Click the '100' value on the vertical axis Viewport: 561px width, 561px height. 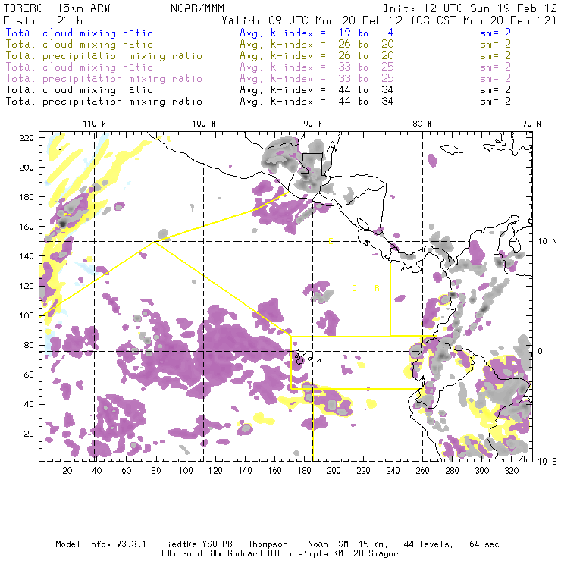click(x=27, y=315)
